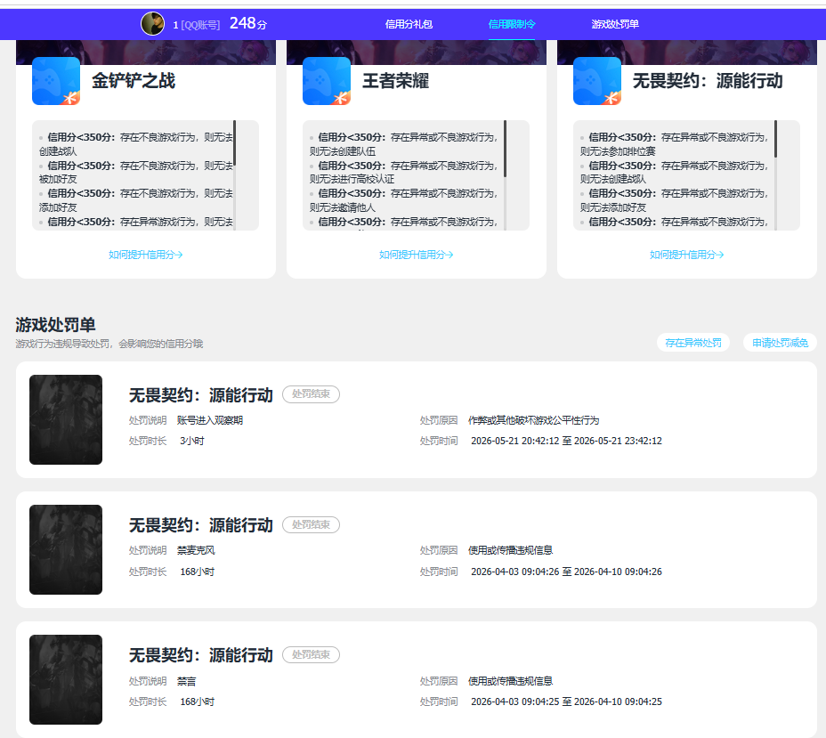Switch to the 游戏处罚单 tab
This screenshot has height=738, width=826.
[x=615, y=24]
